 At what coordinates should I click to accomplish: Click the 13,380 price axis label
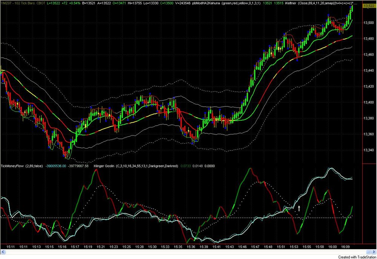[369, 118]
